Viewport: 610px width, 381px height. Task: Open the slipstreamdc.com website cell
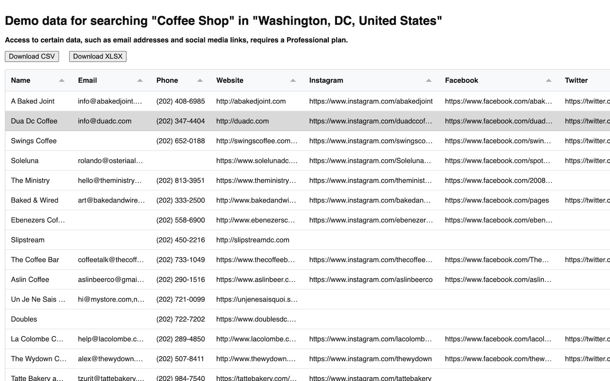[253, 240]
